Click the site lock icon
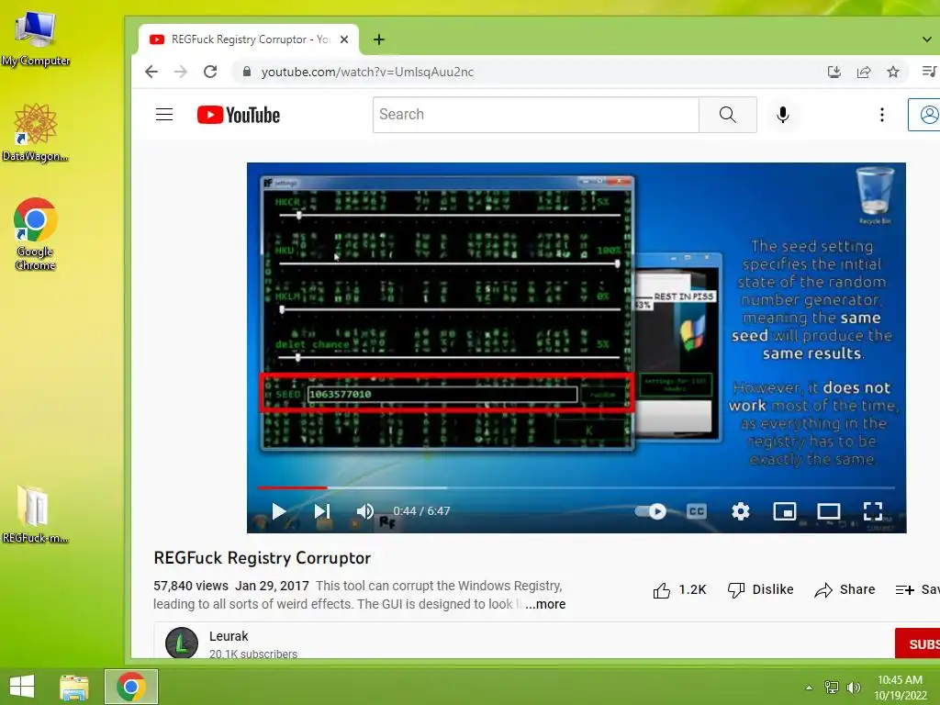Image resolution: width=940 pixels, height=705 pixels. [246, 72]
